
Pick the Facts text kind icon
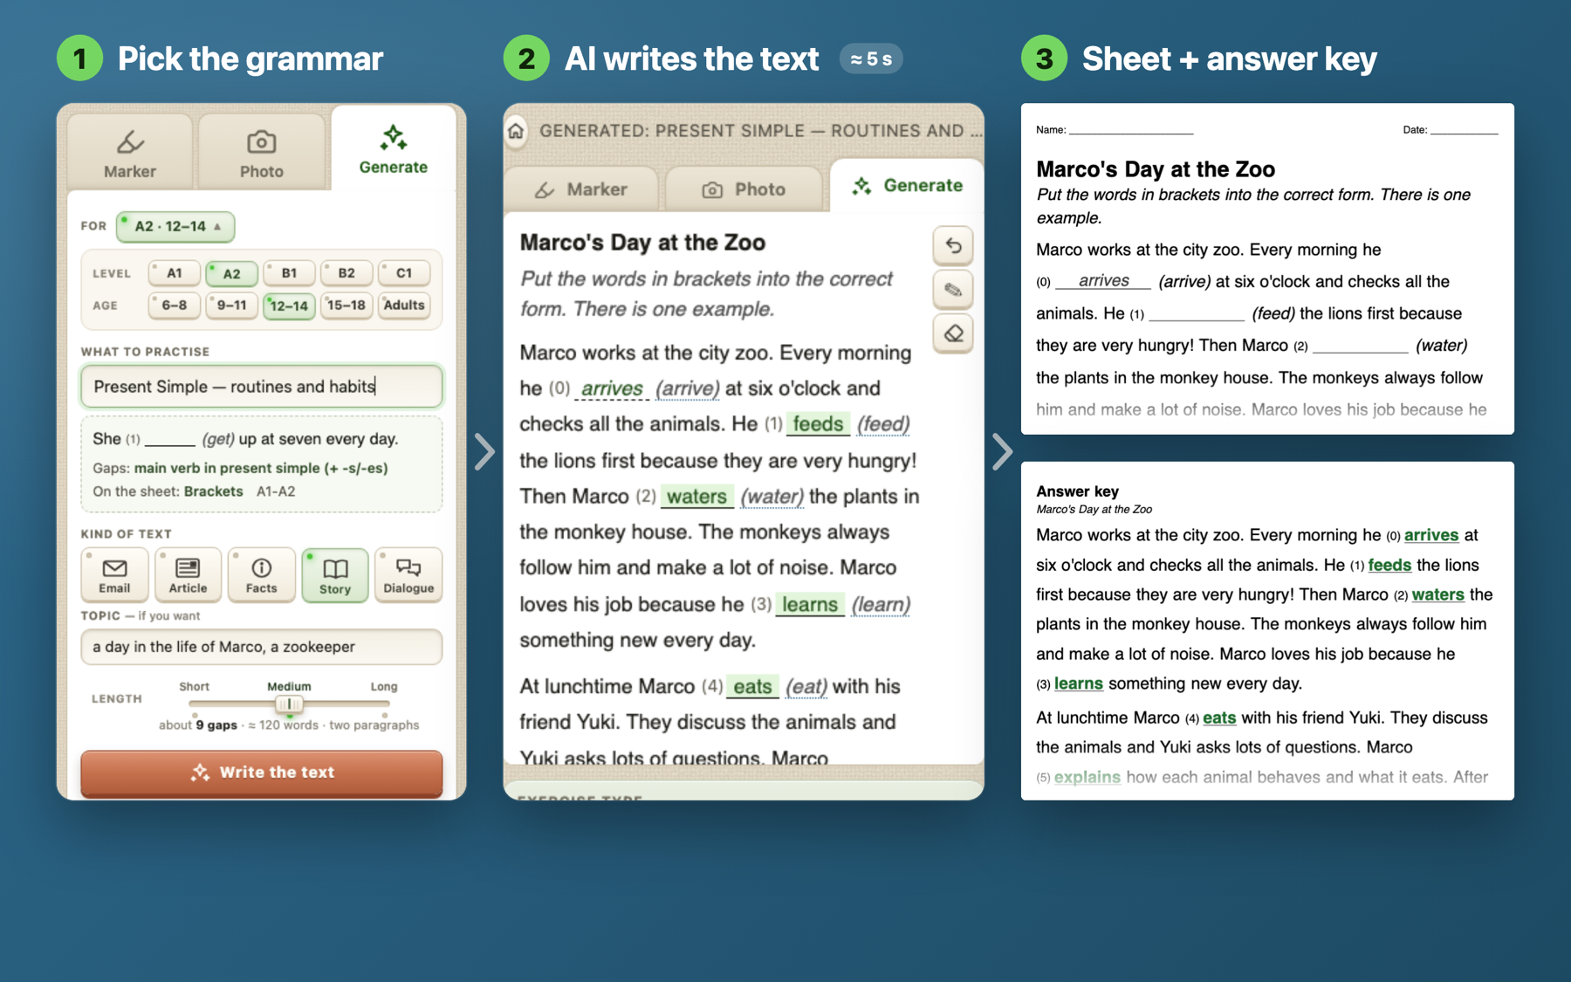tap(261, 574)
